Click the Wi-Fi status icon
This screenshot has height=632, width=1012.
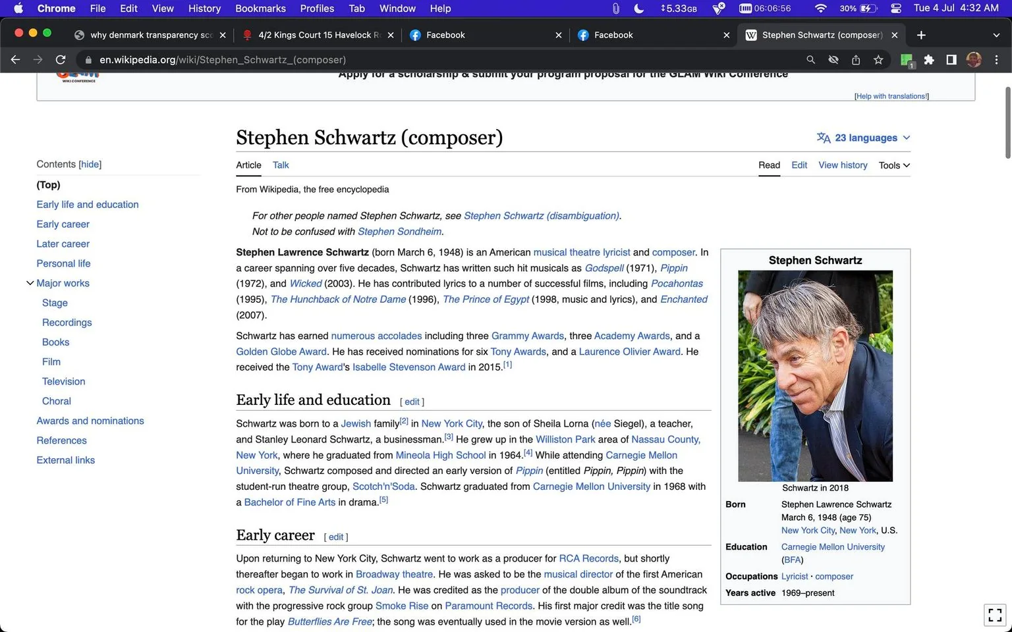pos(820,9)
